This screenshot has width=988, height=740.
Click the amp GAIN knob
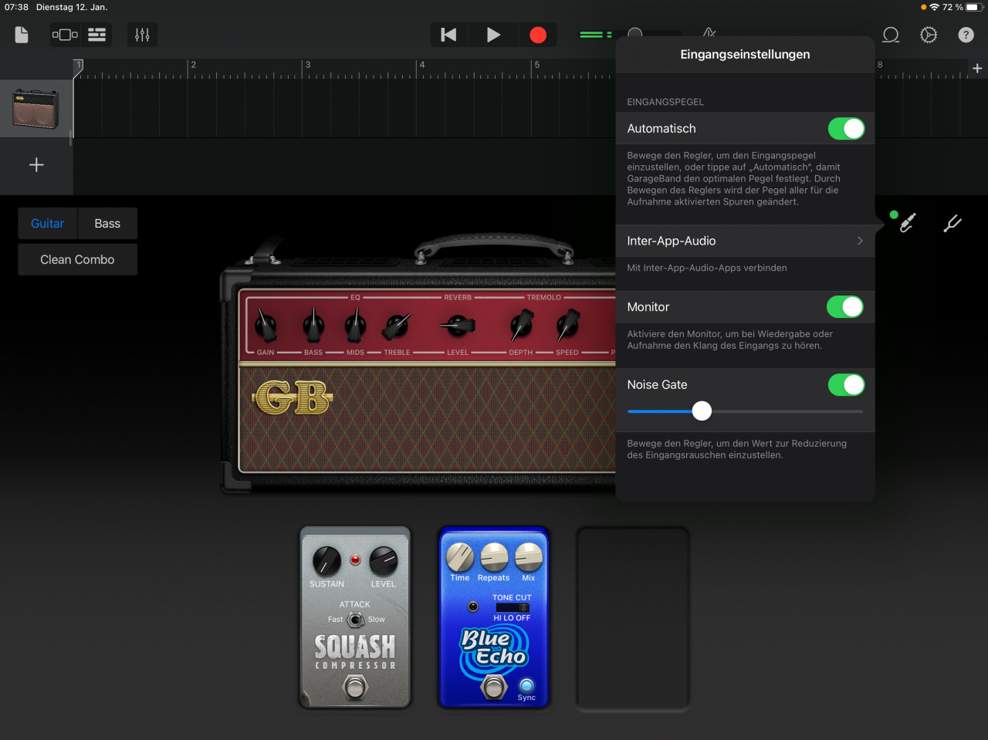pyautogui.click(x=266, y=325)
